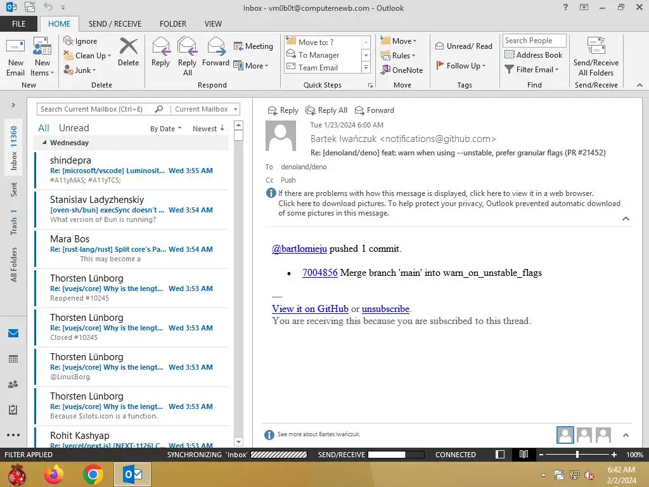The height and width of the screenshot is (487, 649).
Task: Toggle Unread/Read status
Action: pyautogui.click(x=464, y=46)
